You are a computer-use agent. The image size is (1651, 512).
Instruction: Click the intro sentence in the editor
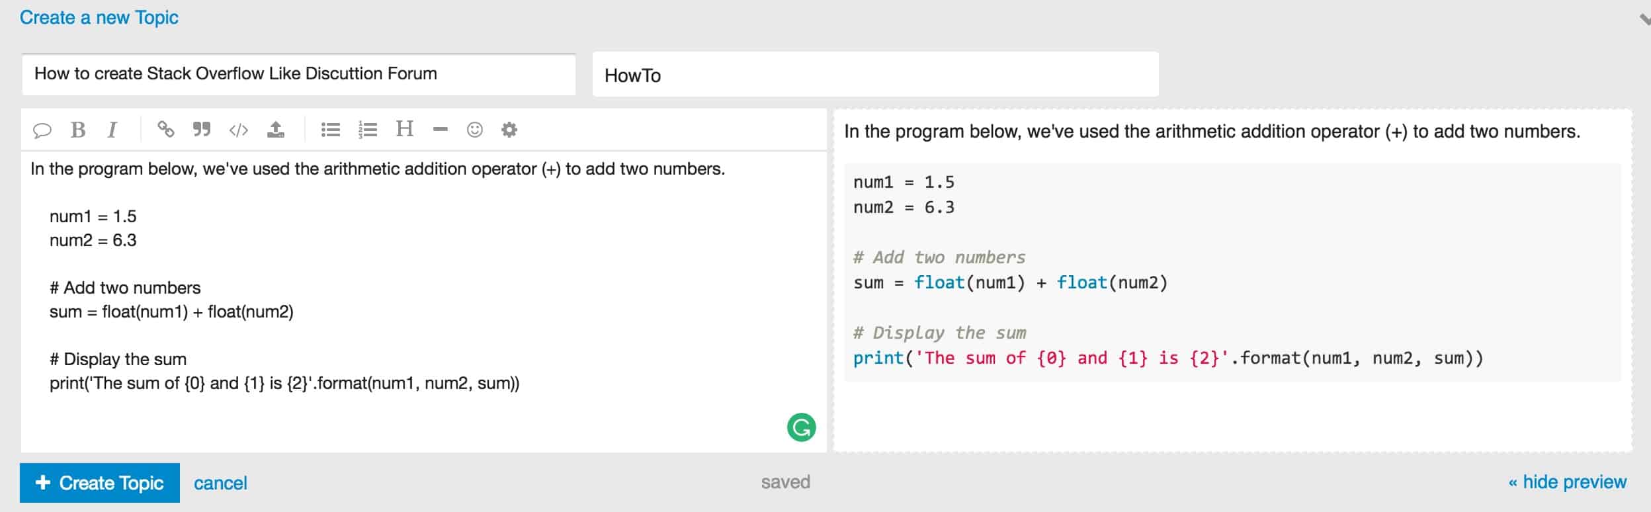click(378, 169)
